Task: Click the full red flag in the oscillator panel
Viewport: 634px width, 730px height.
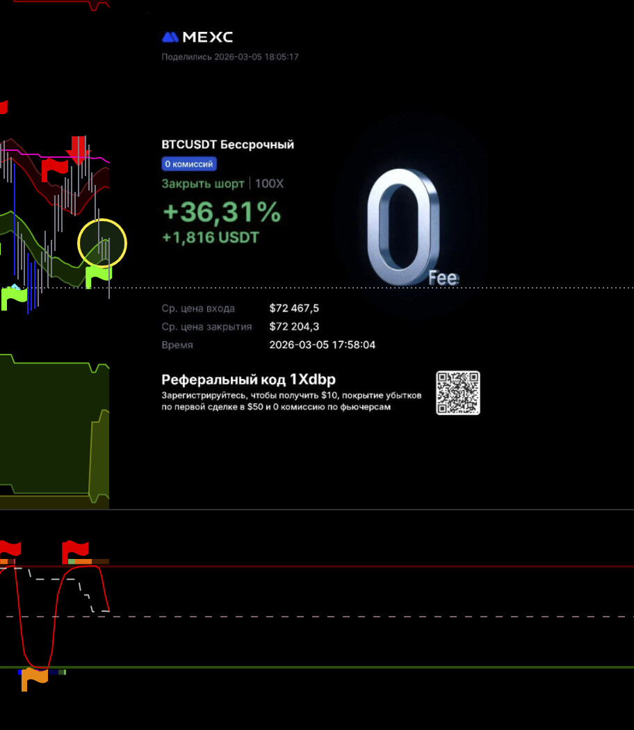Action: tap(74, 551)
